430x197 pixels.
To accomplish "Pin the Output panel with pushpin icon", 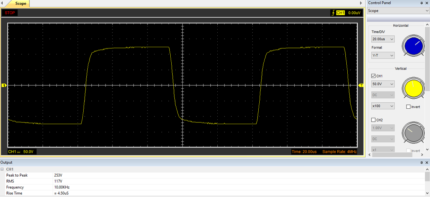I will coord(422,163).
